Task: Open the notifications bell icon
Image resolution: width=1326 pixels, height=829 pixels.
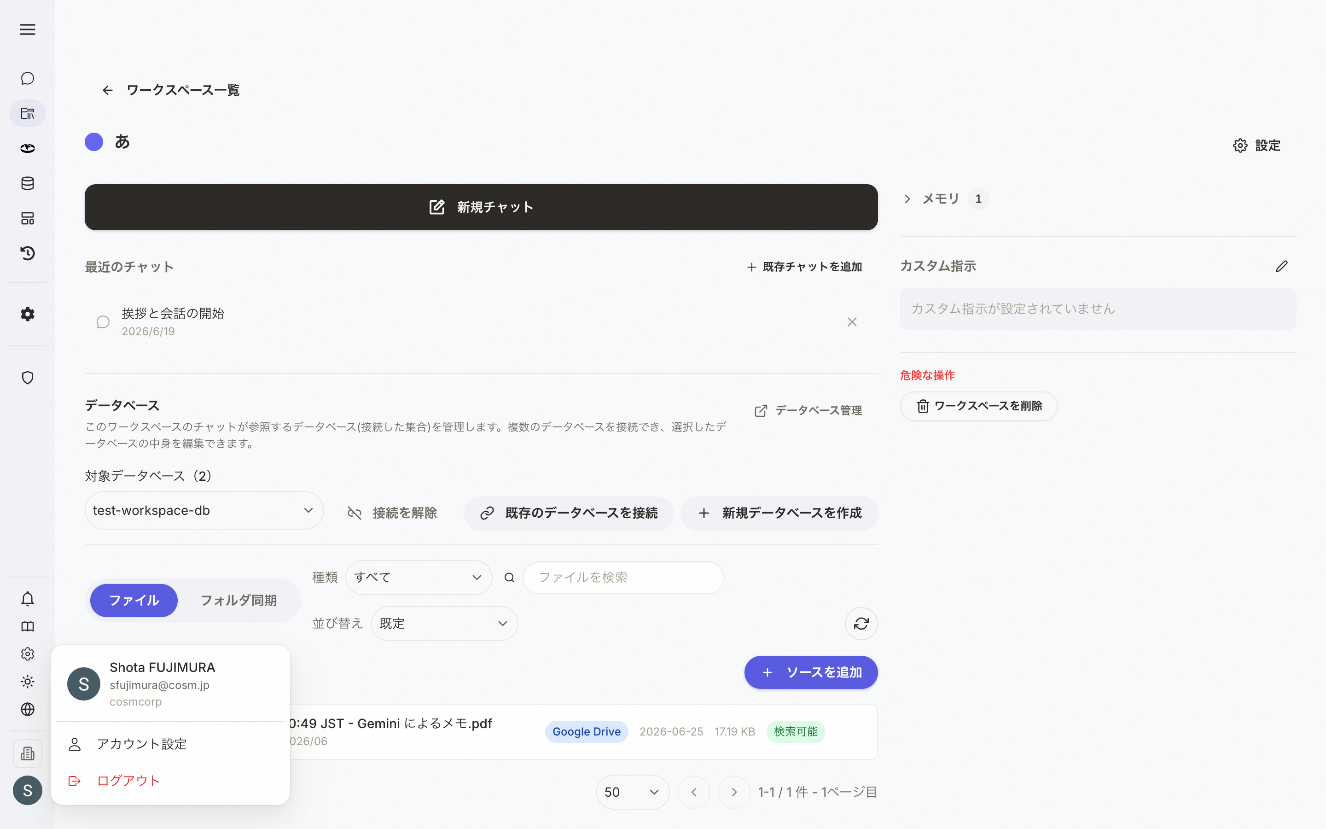Action: [x=28, y=599]
